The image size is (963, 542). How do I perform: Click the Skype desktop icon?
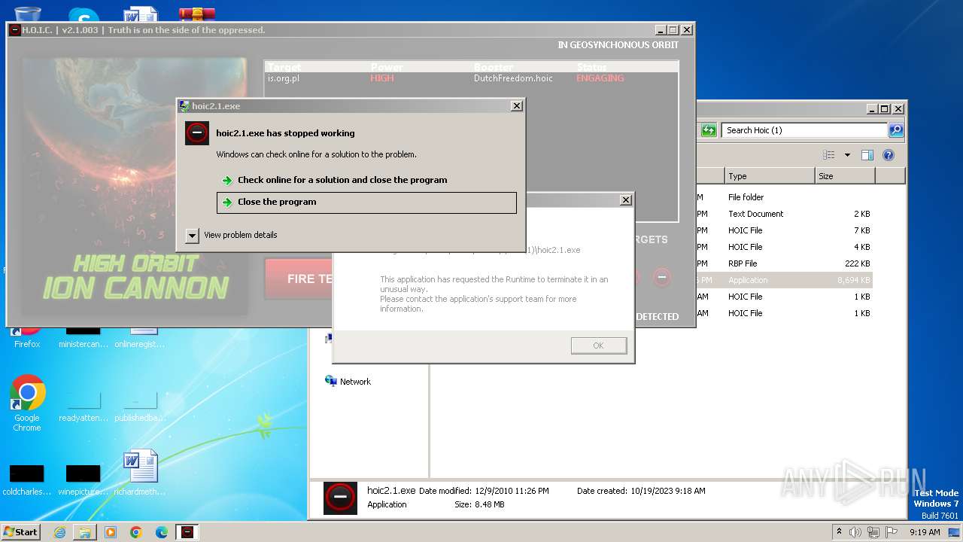coord(84,14)
